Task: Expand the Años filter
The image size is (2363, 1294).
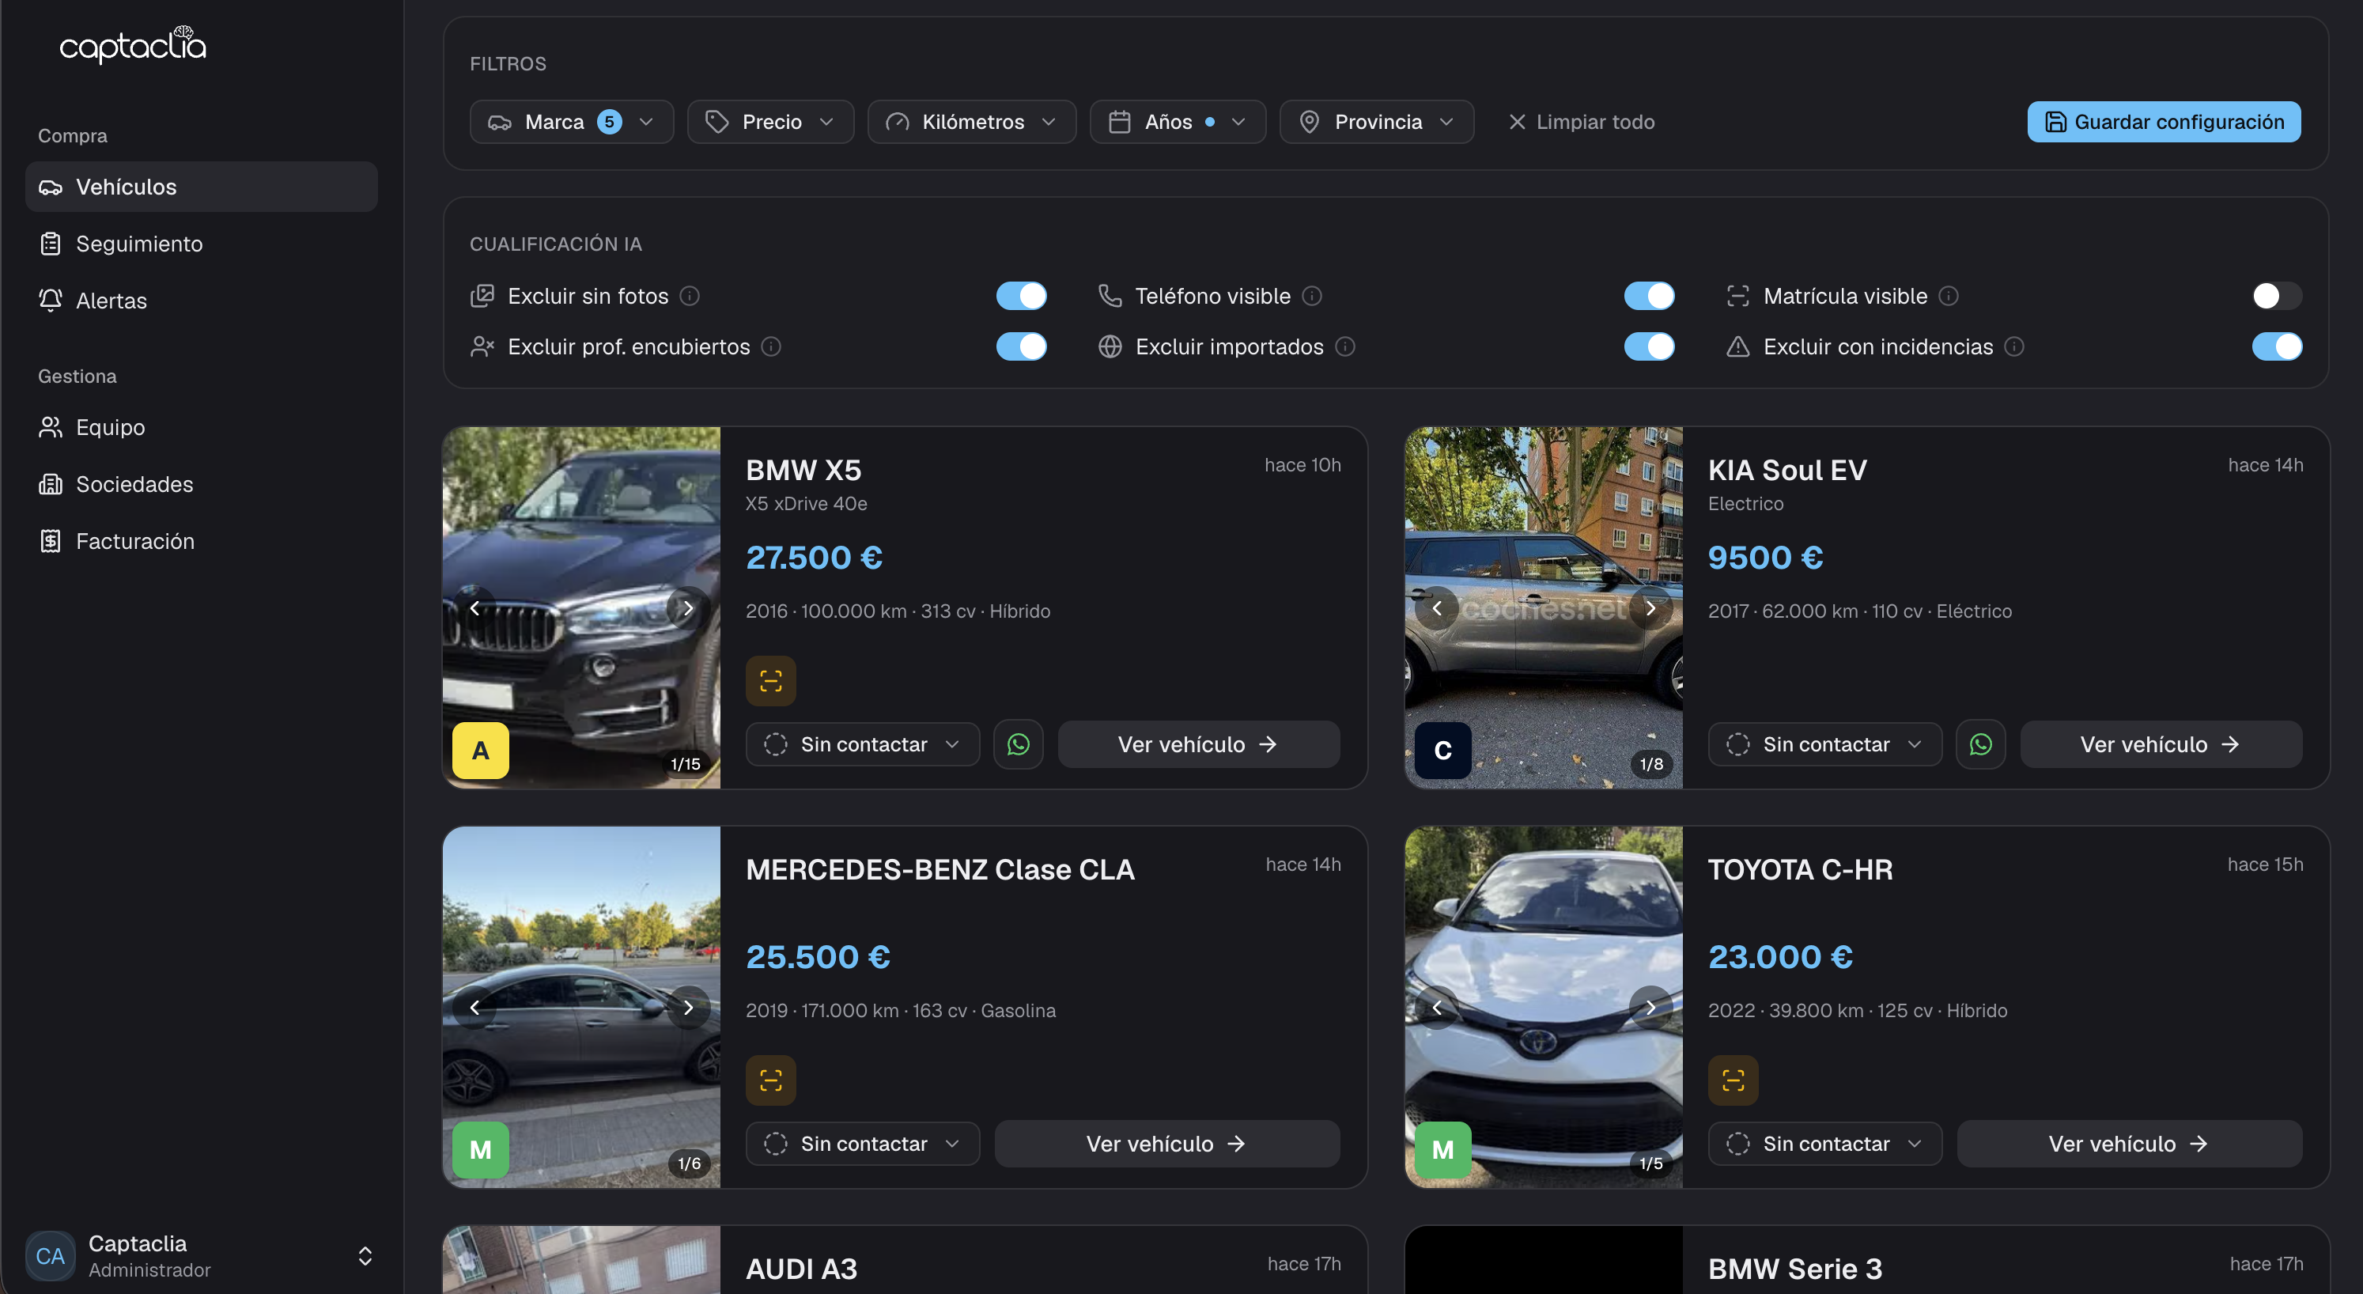Action: 1178,122
